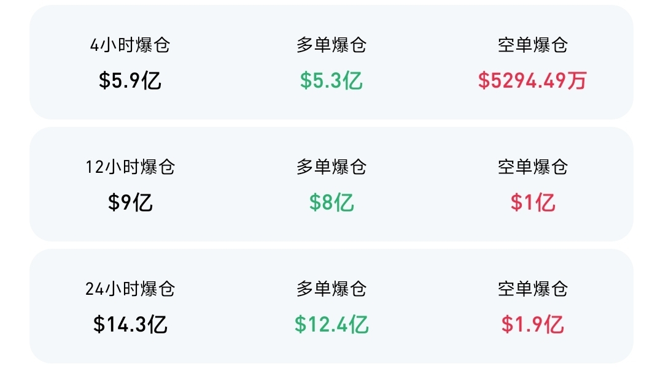The height and width of the screenshot is (372, 663).
Task: Click the green $5.3亿 value
Action: [331, 80]
